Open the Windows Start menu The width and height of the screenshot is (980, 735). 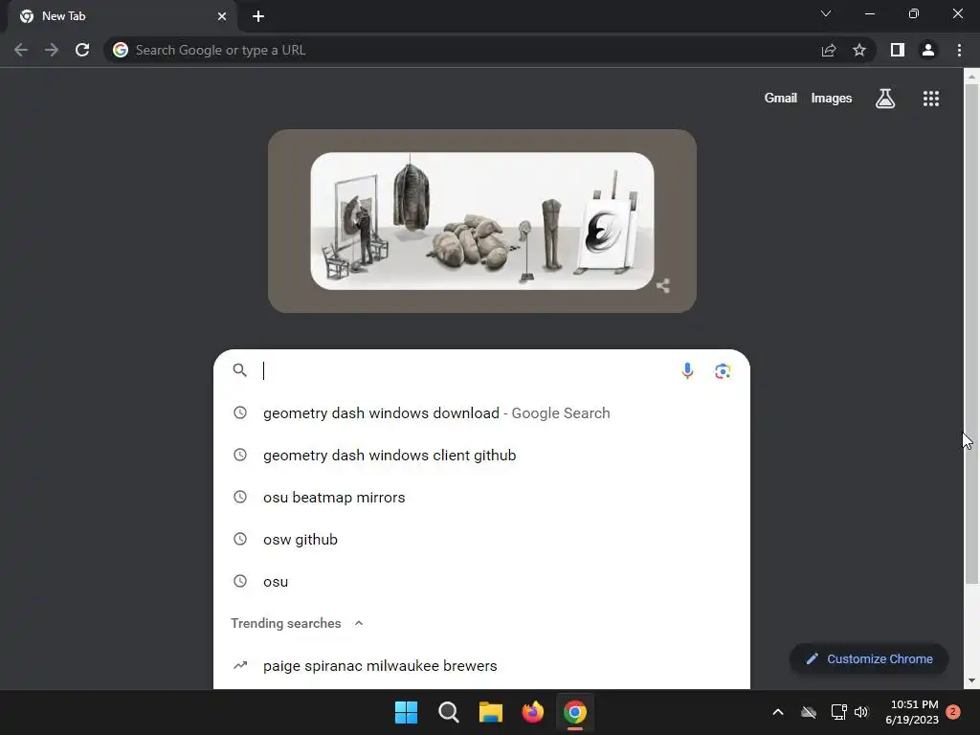point(406,712)
